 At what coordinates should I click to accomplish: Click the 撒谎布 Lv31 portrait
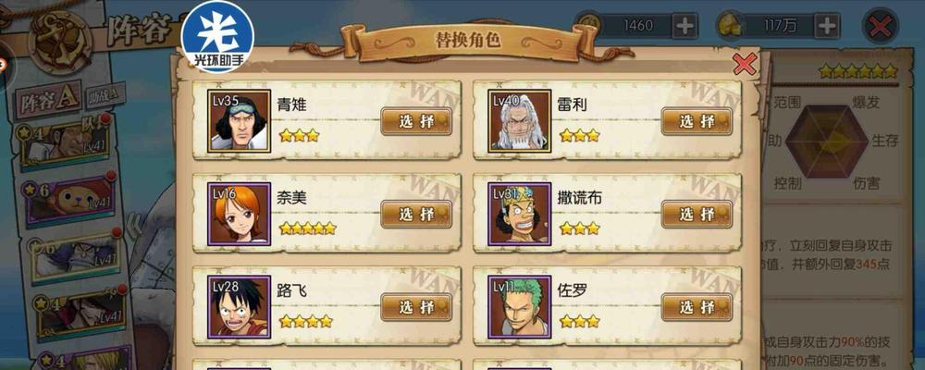(520, 214)
